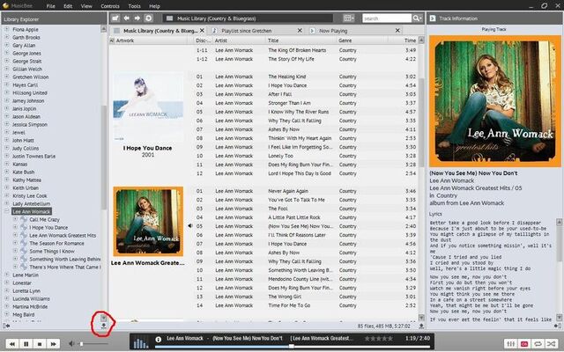Close the Now Playing tab
Image resolution: width=564 pixels, height=352 pixels.
pos(397,31)
